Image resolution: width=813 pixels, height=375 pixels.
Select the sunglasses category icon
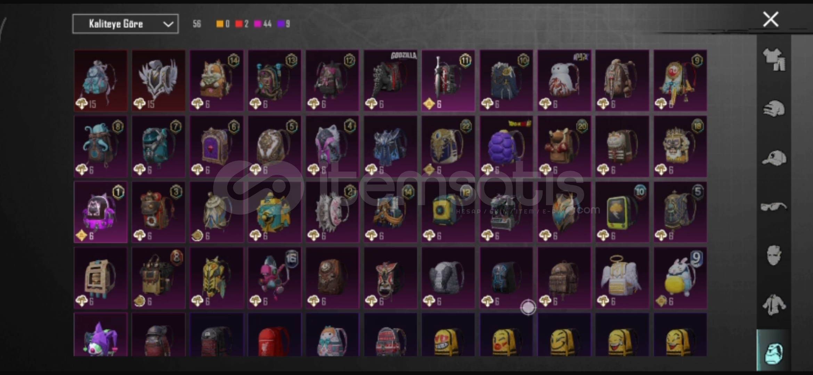(774, 207)
